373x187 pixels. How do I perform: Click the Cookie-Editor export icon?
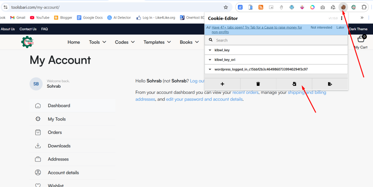pos(330,84)
